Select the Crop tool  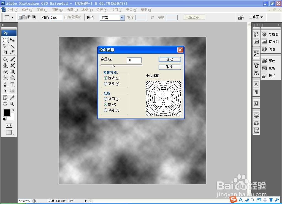(6, 52)
